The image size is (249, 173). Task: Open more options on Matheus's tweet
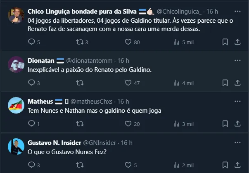coord(237,101)
